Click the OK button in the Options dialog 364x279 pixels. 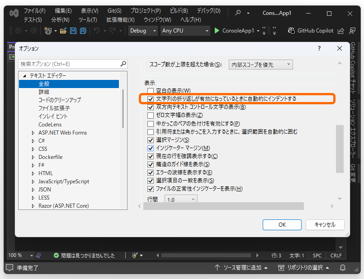(x=282, y=224)
